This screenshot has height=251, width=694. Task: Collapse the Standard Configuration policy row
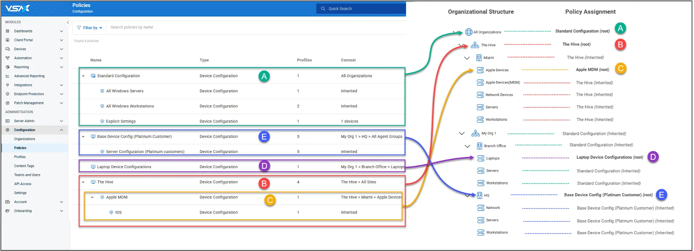pos(83,76)
